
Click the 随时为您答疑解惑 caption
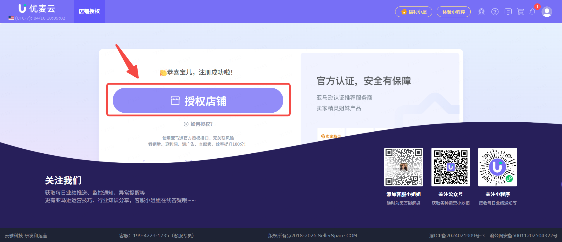point(404,203)
